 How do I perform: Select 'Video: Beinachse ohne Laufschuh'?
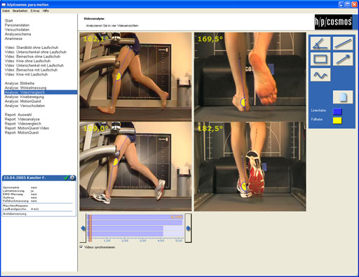click(32, 57)
